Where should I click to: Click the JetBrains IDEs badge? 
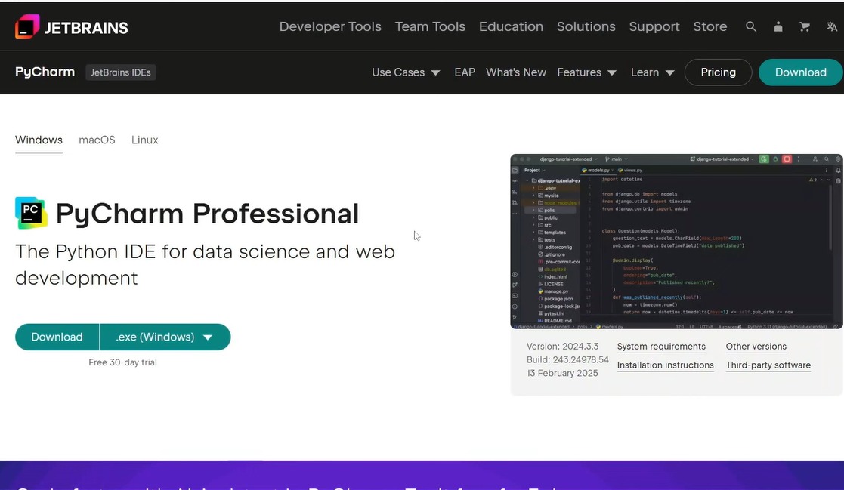pos(121,72)
